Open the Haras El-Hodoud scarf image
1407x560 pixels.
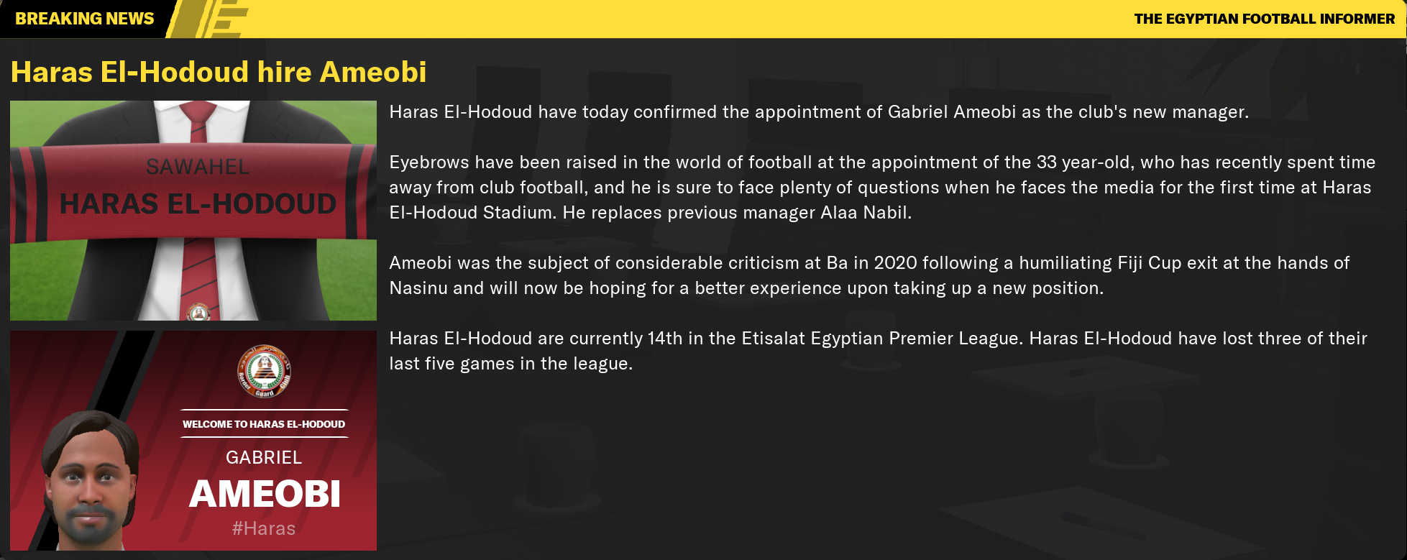click(193, 211)
